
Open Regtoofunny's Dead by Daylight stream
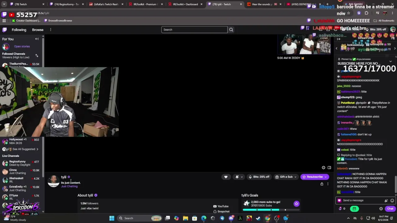pyautogui.click(x=21, y=163)
